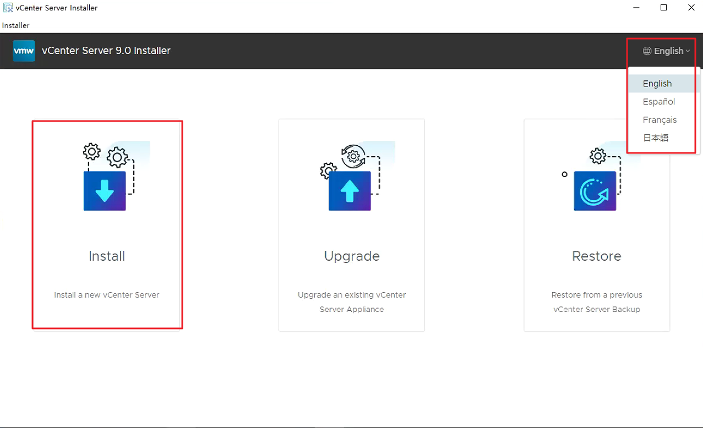The width and height of the screenshot is (703, 428).
Task: Click the Install download-arrow icon
Action: point(105,190)
